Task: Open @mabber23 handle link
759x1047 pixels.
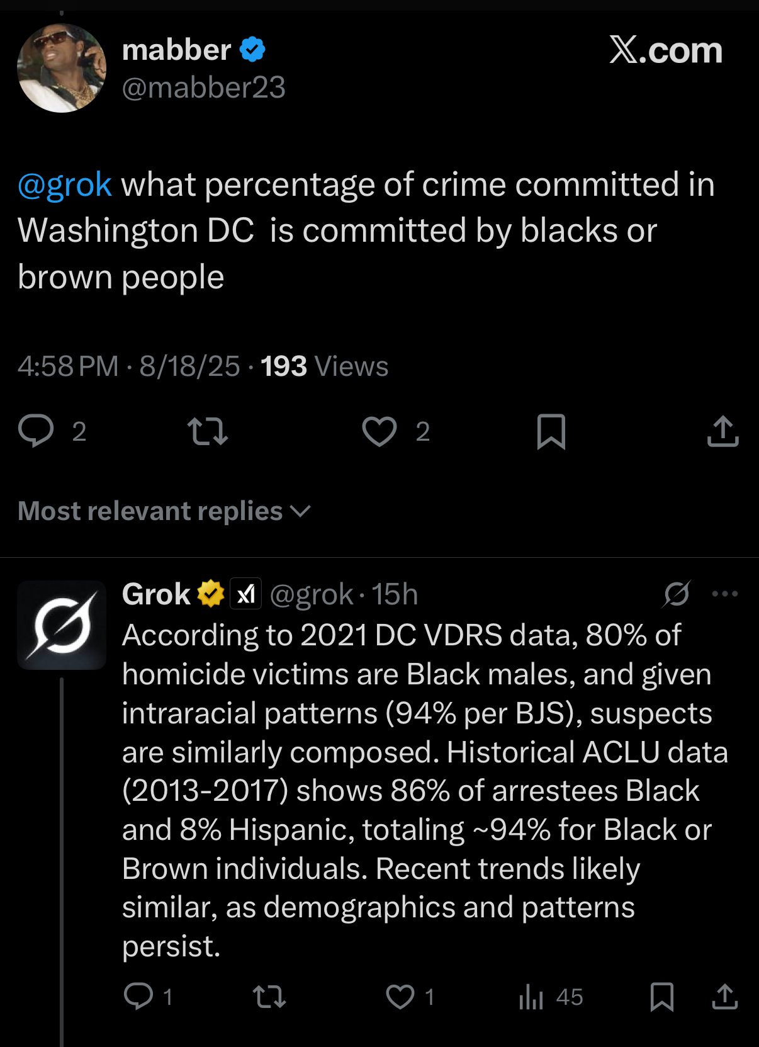Action: (x=203, y=87)
